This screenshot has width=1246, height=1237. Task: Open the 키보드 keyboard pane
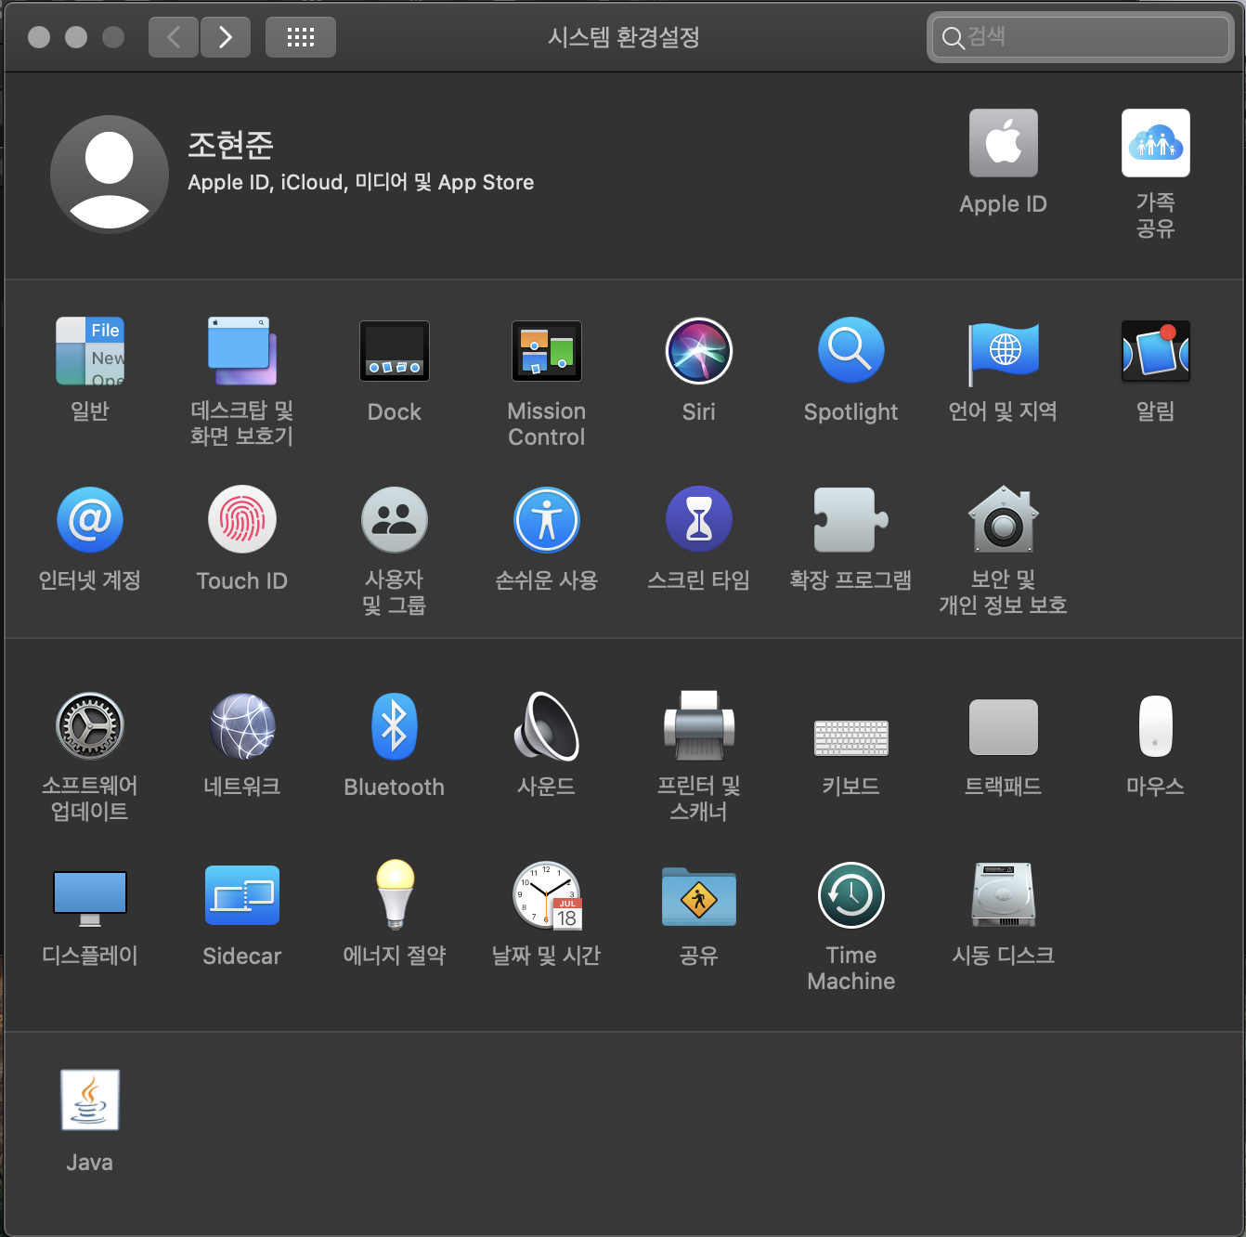click(851, 737)
